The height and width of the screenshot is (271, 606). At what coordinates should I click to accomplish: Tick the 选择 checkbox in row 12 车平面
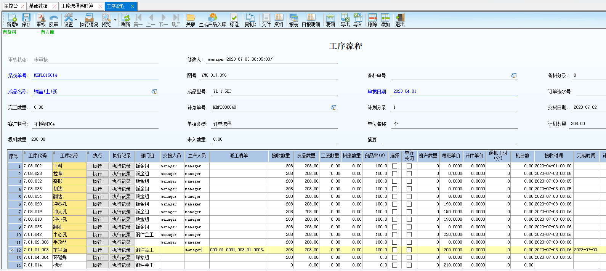click(x=394, y=250)
